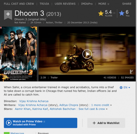
Task: Open USER REVIEWS
Action: 65,4
